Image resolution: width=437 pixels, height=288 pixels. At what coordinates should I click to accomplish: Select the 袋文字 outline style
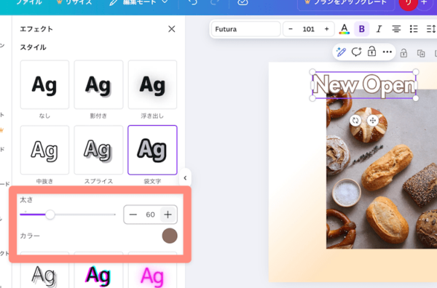[x=152, y=150]
